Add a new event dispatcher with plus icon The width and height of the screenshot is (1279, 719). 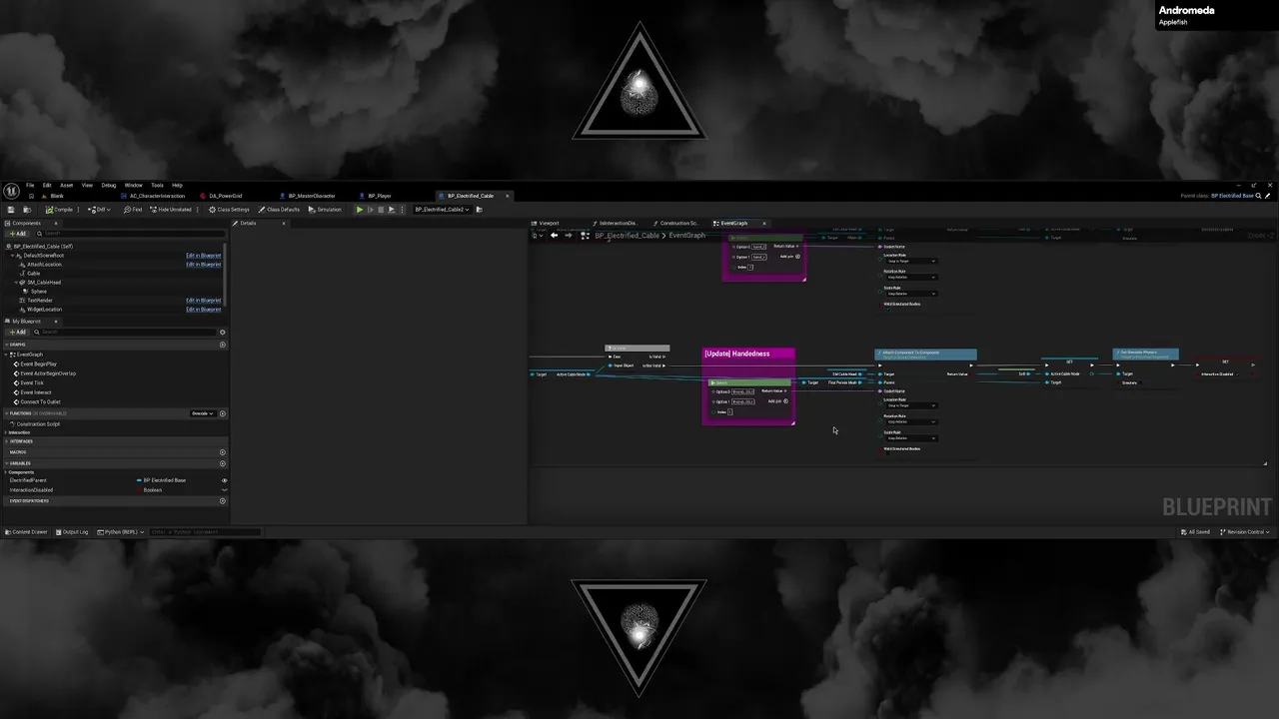coord(222,501)
